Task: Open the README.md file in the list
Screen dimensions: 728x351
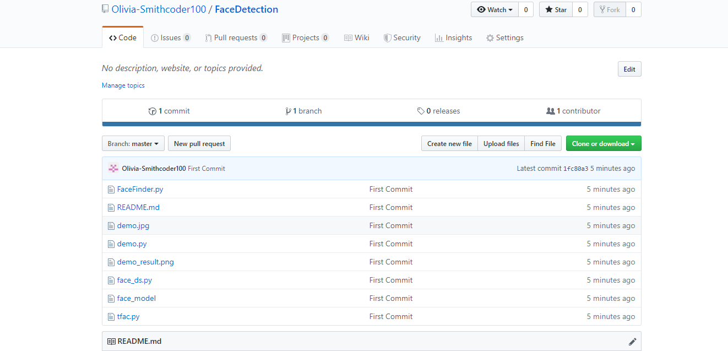Action: [x=138, y=207]
